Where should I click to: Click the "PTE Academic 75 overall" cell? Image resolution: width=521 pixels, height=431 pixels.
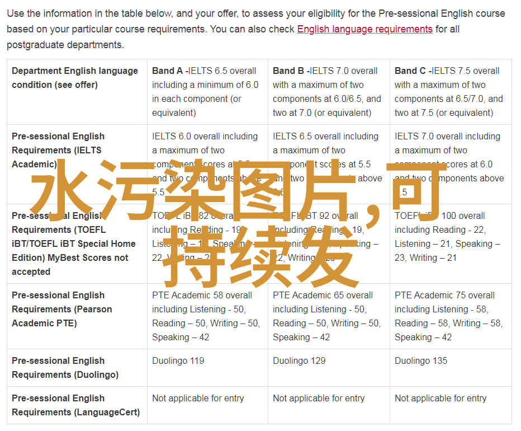pyautogui.click(x=451, y=316)
